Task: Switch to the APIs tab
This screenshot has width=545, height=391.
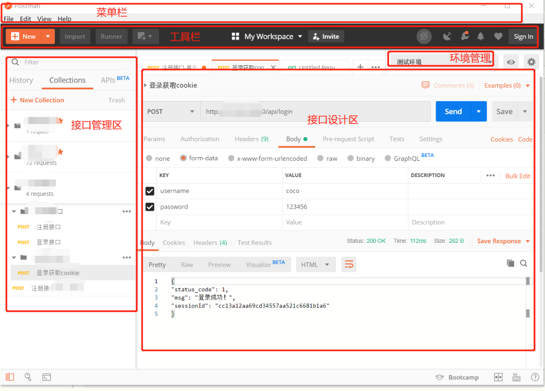Action: 108,80
